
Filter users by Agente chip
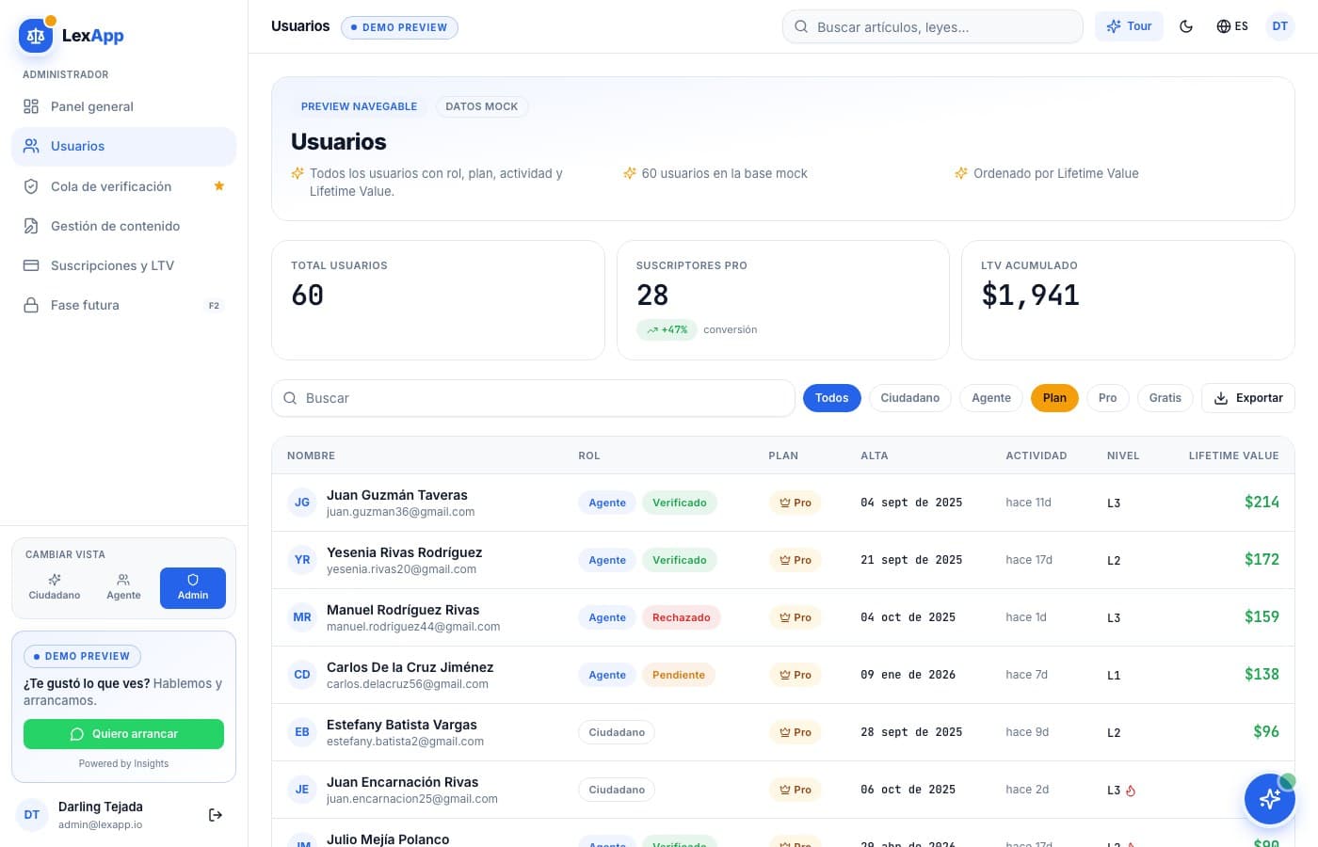(x=991, y=398)
